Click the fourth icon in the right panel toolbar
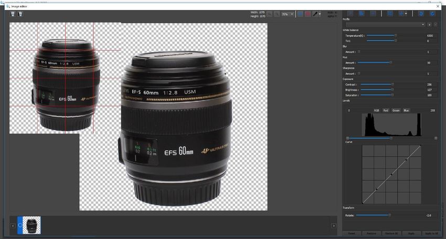This screenshot has width=446, height=239. tap(390, 14)
